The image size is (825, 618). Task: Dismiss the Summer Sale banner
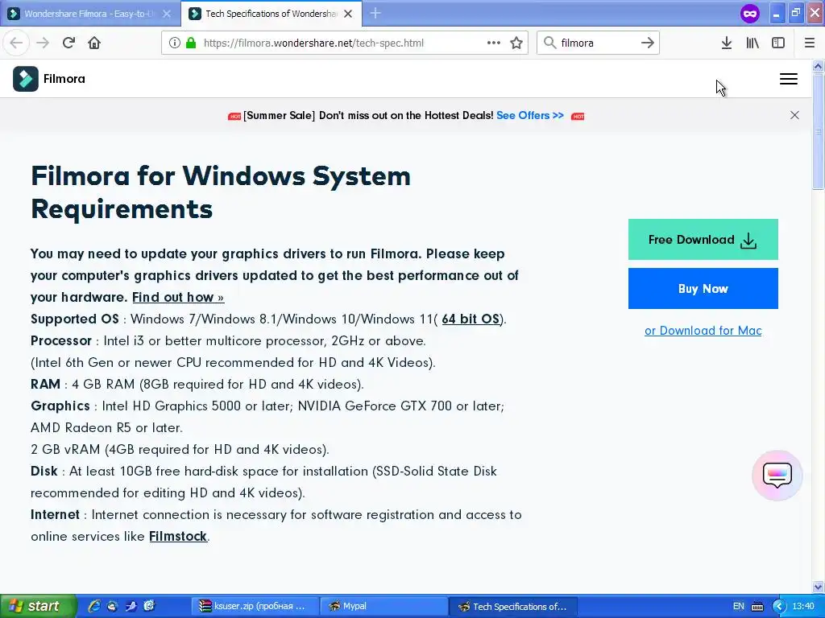point(794,115)
